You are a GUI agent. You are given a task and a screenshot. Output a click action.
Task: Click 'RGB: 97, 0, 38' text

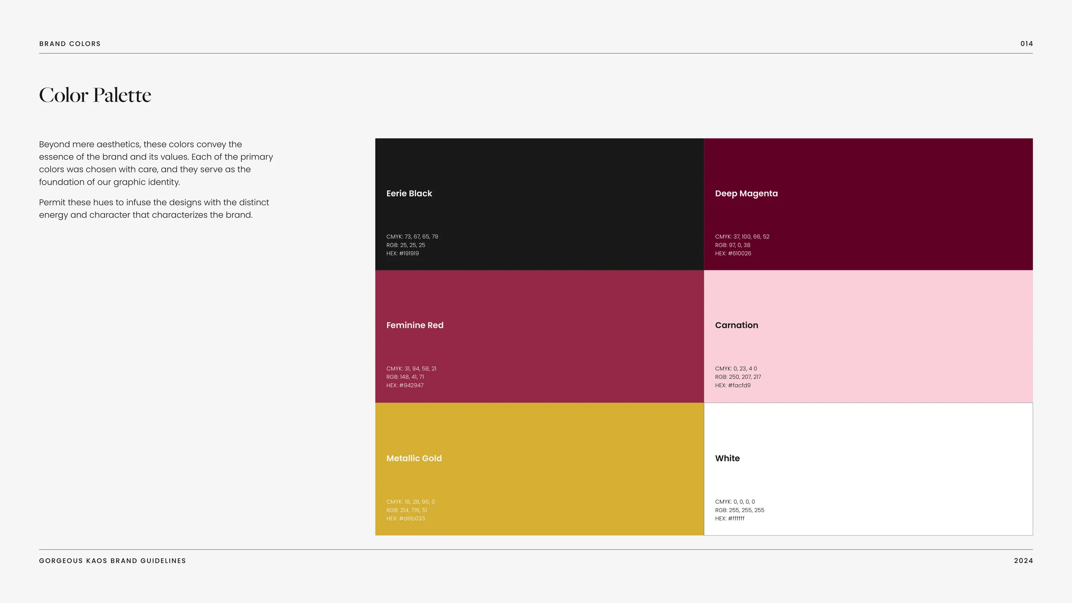coord(732,245)
